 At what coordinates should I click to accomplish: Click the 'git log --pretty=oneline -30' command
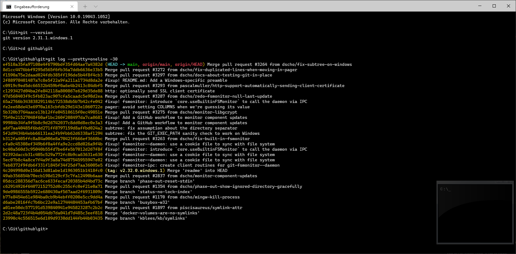[83, 59]
